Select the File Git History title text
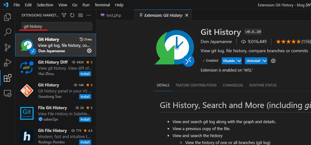 52,108
